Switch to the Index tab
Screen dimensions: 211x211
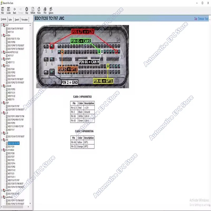click(10, 20)
